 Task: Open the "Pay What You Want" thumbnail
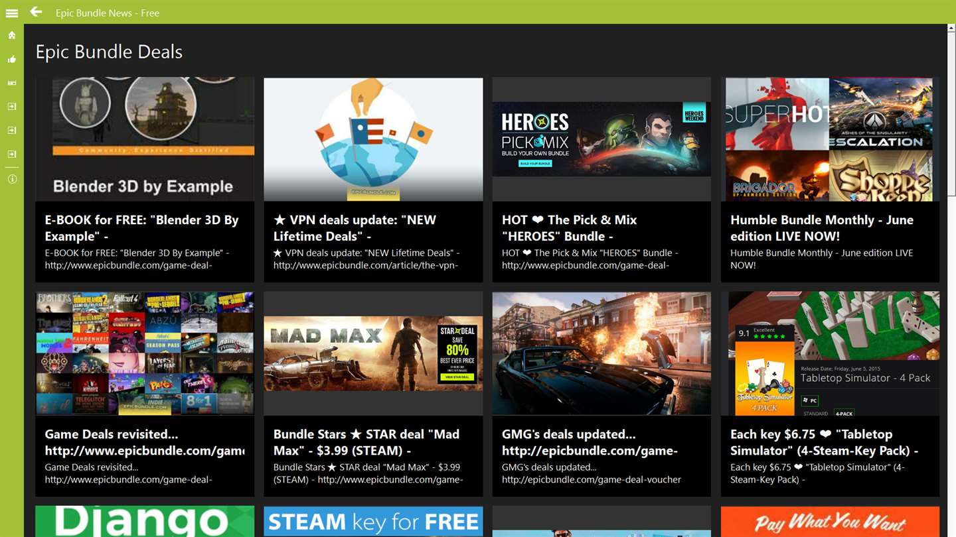coord(830,521)
